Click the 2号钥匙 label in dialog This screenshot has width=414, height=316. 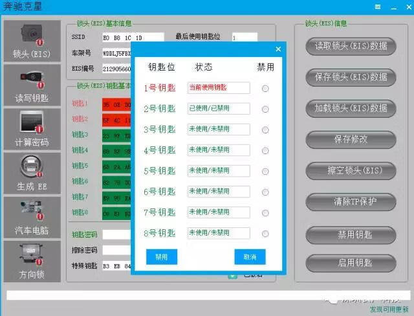tap(160, 109)
